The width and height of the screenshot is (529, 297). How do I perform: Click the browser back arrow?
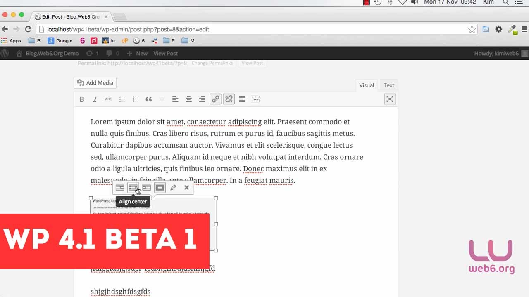tap(5, 29)
